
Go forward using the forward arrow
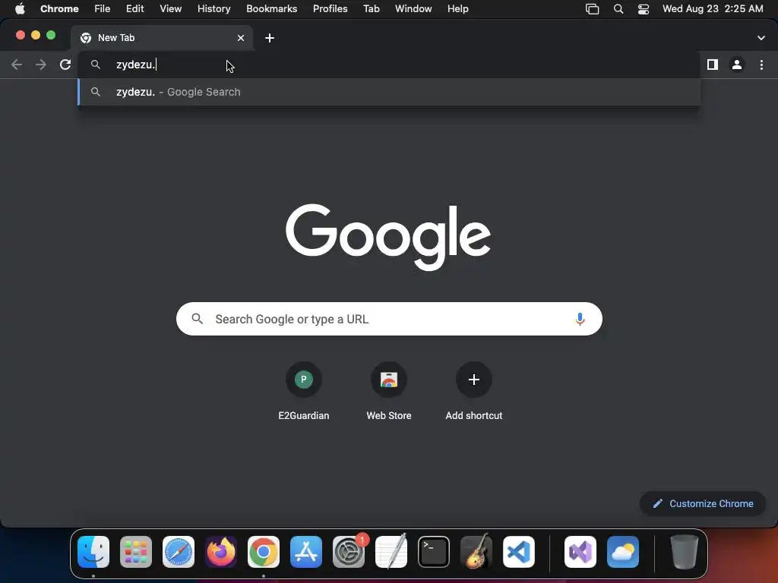pos(41,65)
